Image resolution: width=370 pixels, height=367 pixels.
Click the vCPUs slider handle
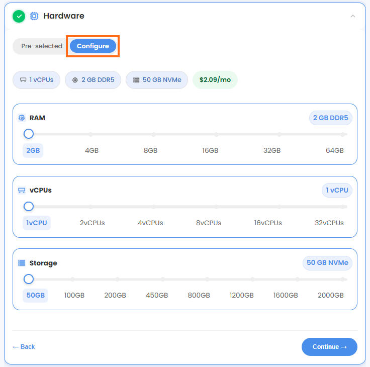tap(29, 207)
